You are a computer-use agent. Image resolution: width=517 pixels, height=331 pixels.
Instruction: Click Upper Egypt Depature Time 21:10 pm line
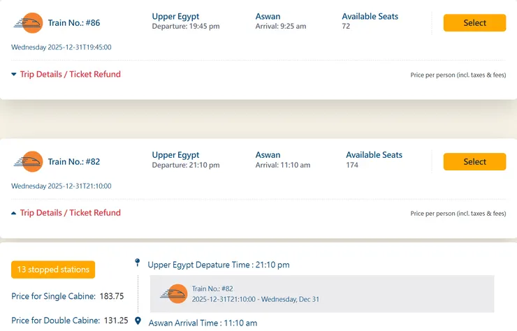click(219, 265)
